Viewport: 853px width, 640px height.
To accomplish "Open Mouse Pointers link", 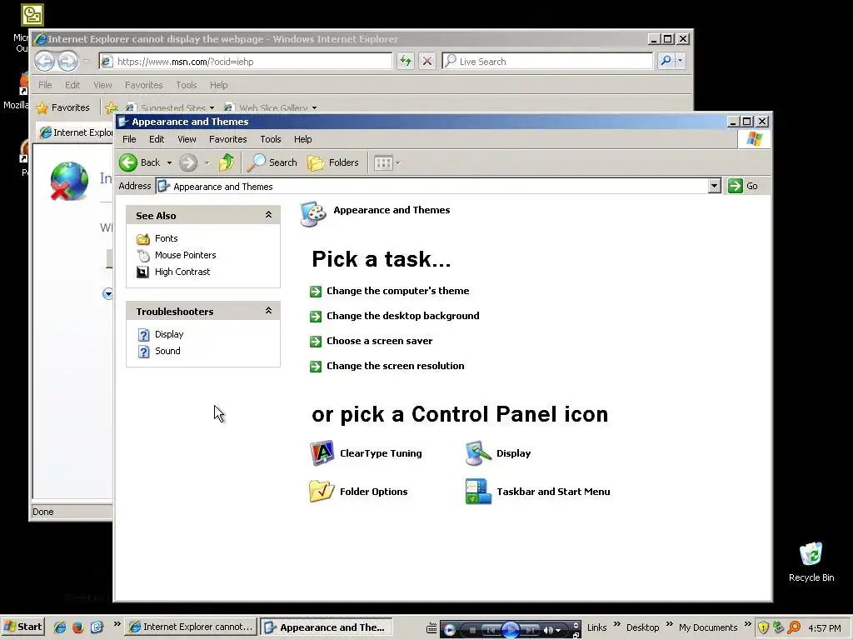I will (x=185, y=255).
